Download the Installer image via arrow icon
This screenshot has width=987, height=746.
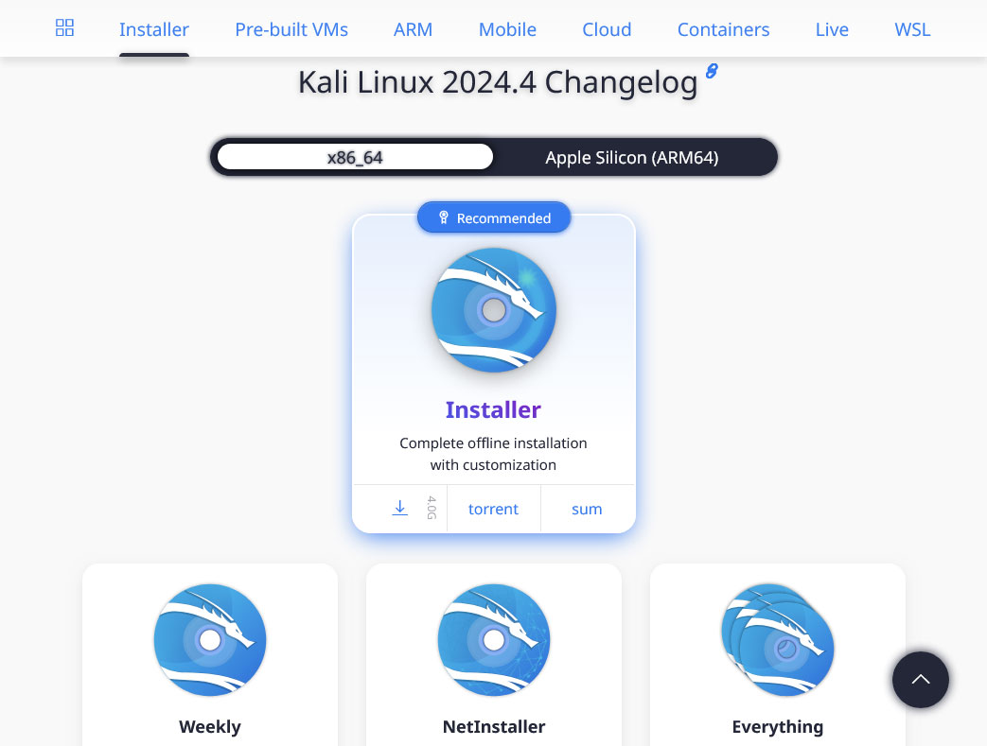[x=399, y=509]
